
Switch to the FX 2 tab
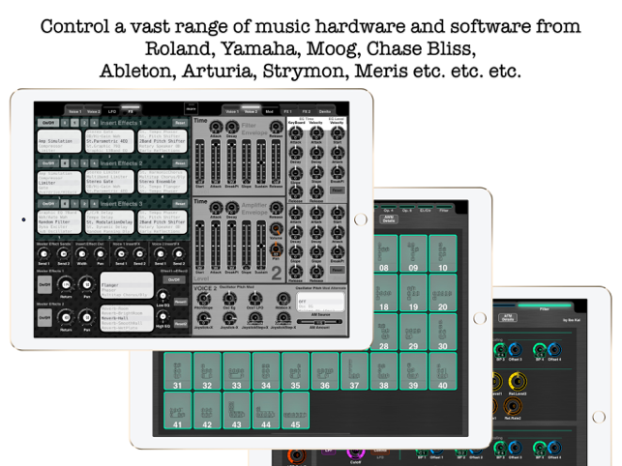pos(307,110)
